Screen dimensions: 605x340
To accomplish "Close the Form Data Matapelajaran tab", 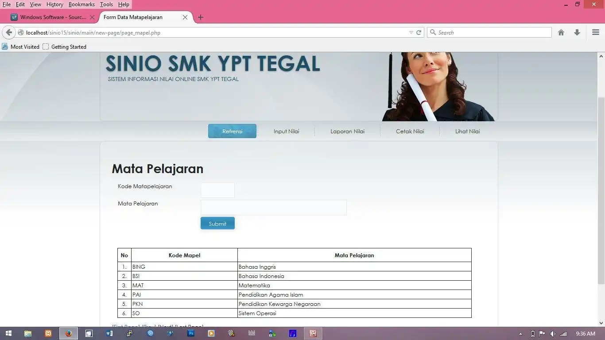I will [x=185, y=17].
